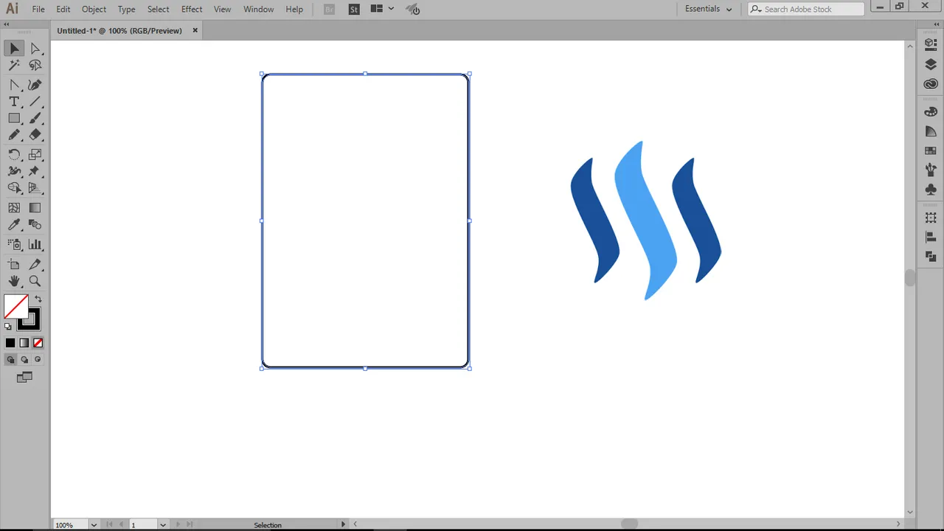This screenshot has width=944, height=531.
Task: Focus the Search Adobe Stock field
Action: (806, 9)
